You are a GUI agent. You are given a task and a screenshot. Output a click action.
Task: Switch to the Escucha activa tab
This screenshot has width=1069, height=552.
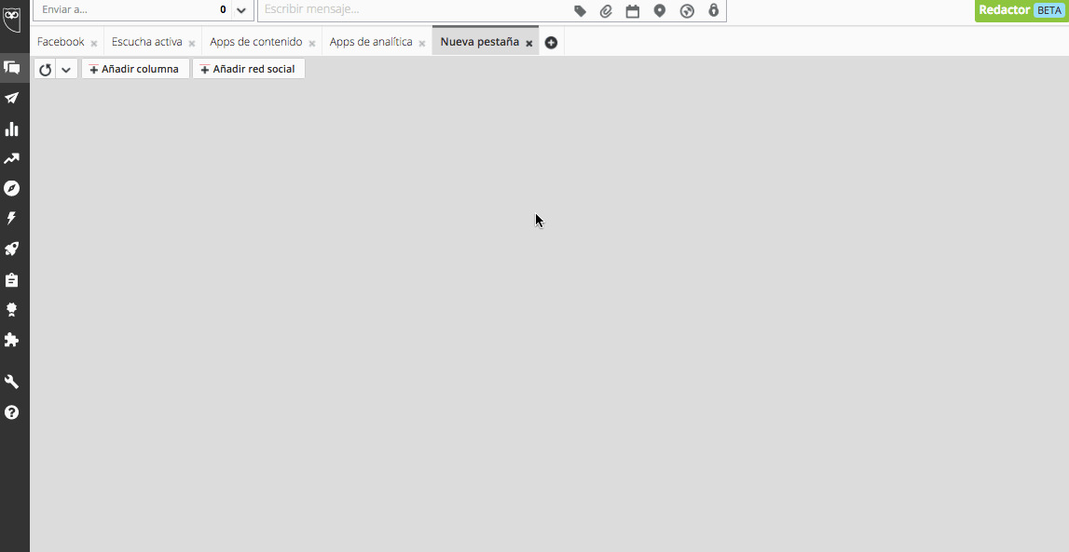[146, 42]
